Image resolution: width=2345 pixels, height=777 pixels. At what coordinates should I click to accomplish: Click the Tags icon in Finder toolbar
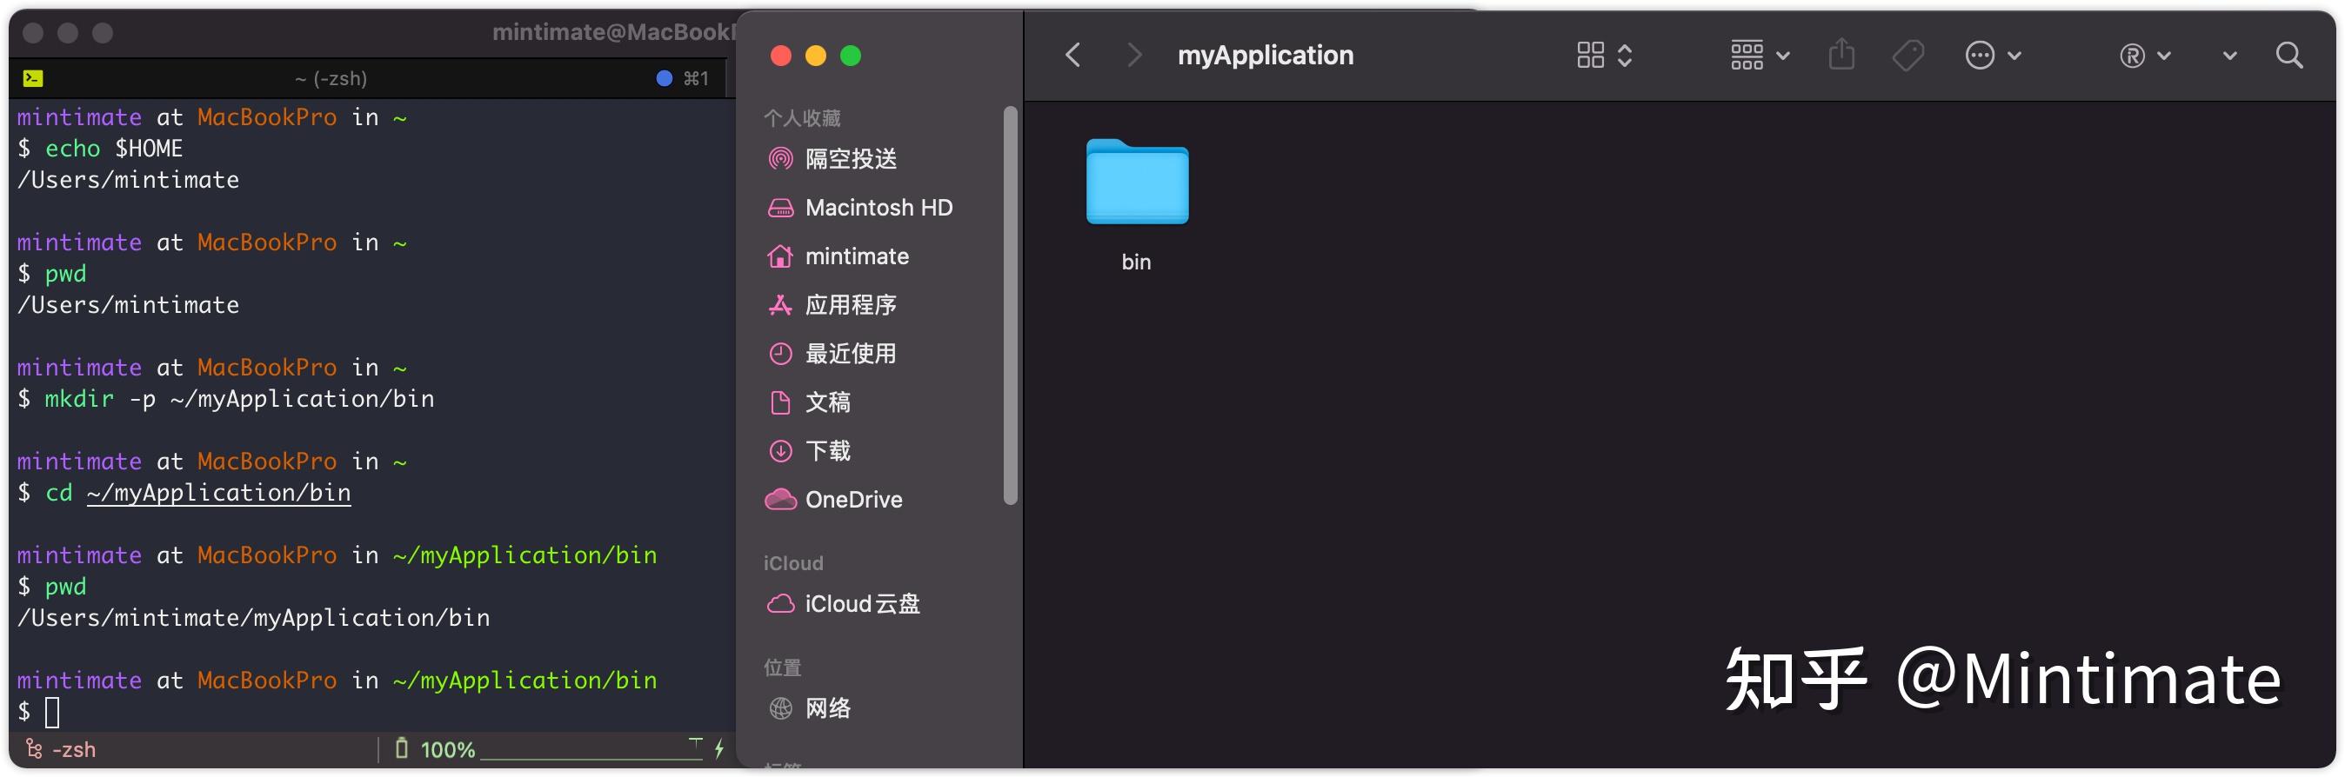[1907, 56]
